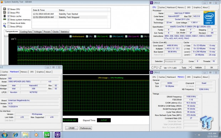Click the Stress FPU icon
The width and height of the screenshot is (221, 138).
coord(5,12)
